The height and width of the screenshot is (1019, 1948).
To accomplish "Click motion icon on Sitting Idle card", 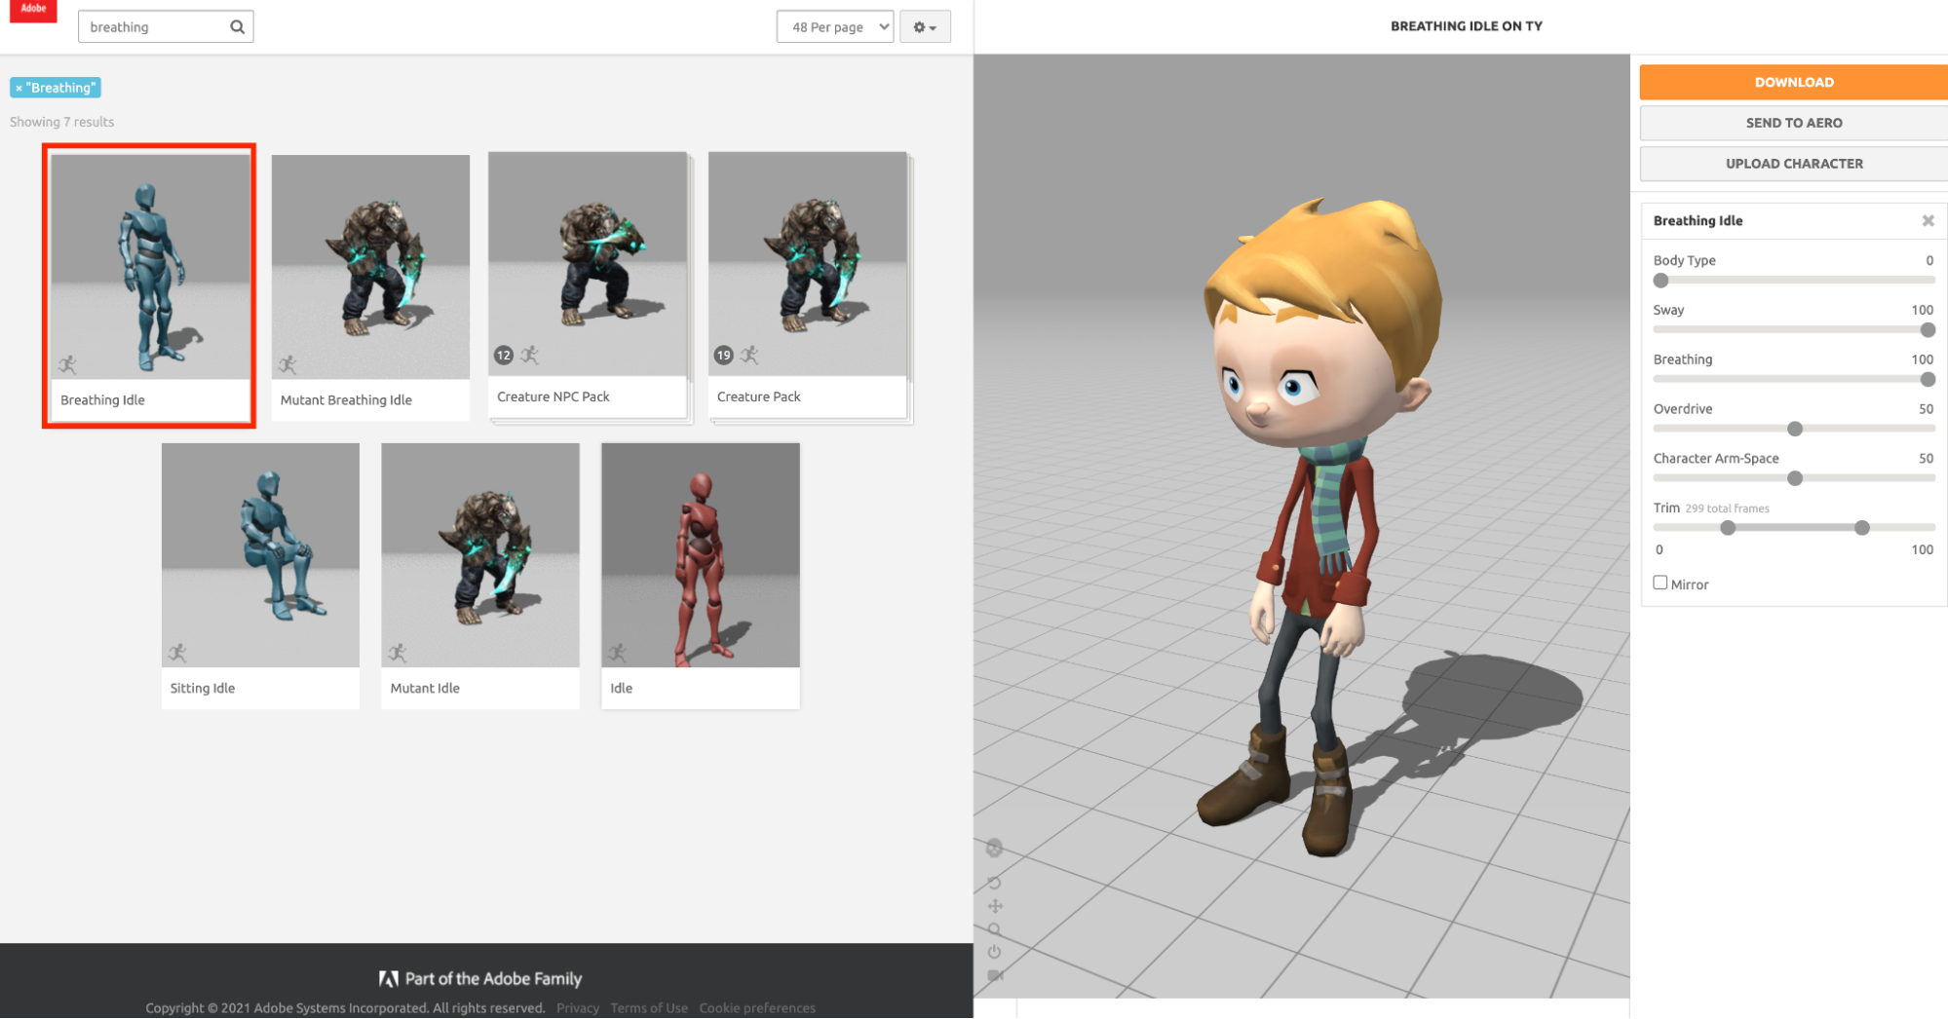I will pos(177,653).
